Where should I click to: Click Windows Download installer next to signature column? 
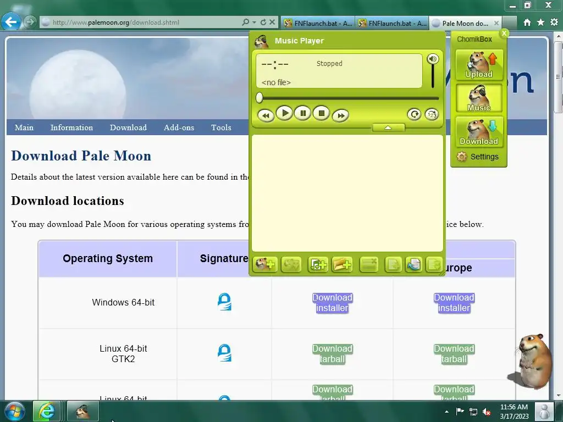coord(332,303)
